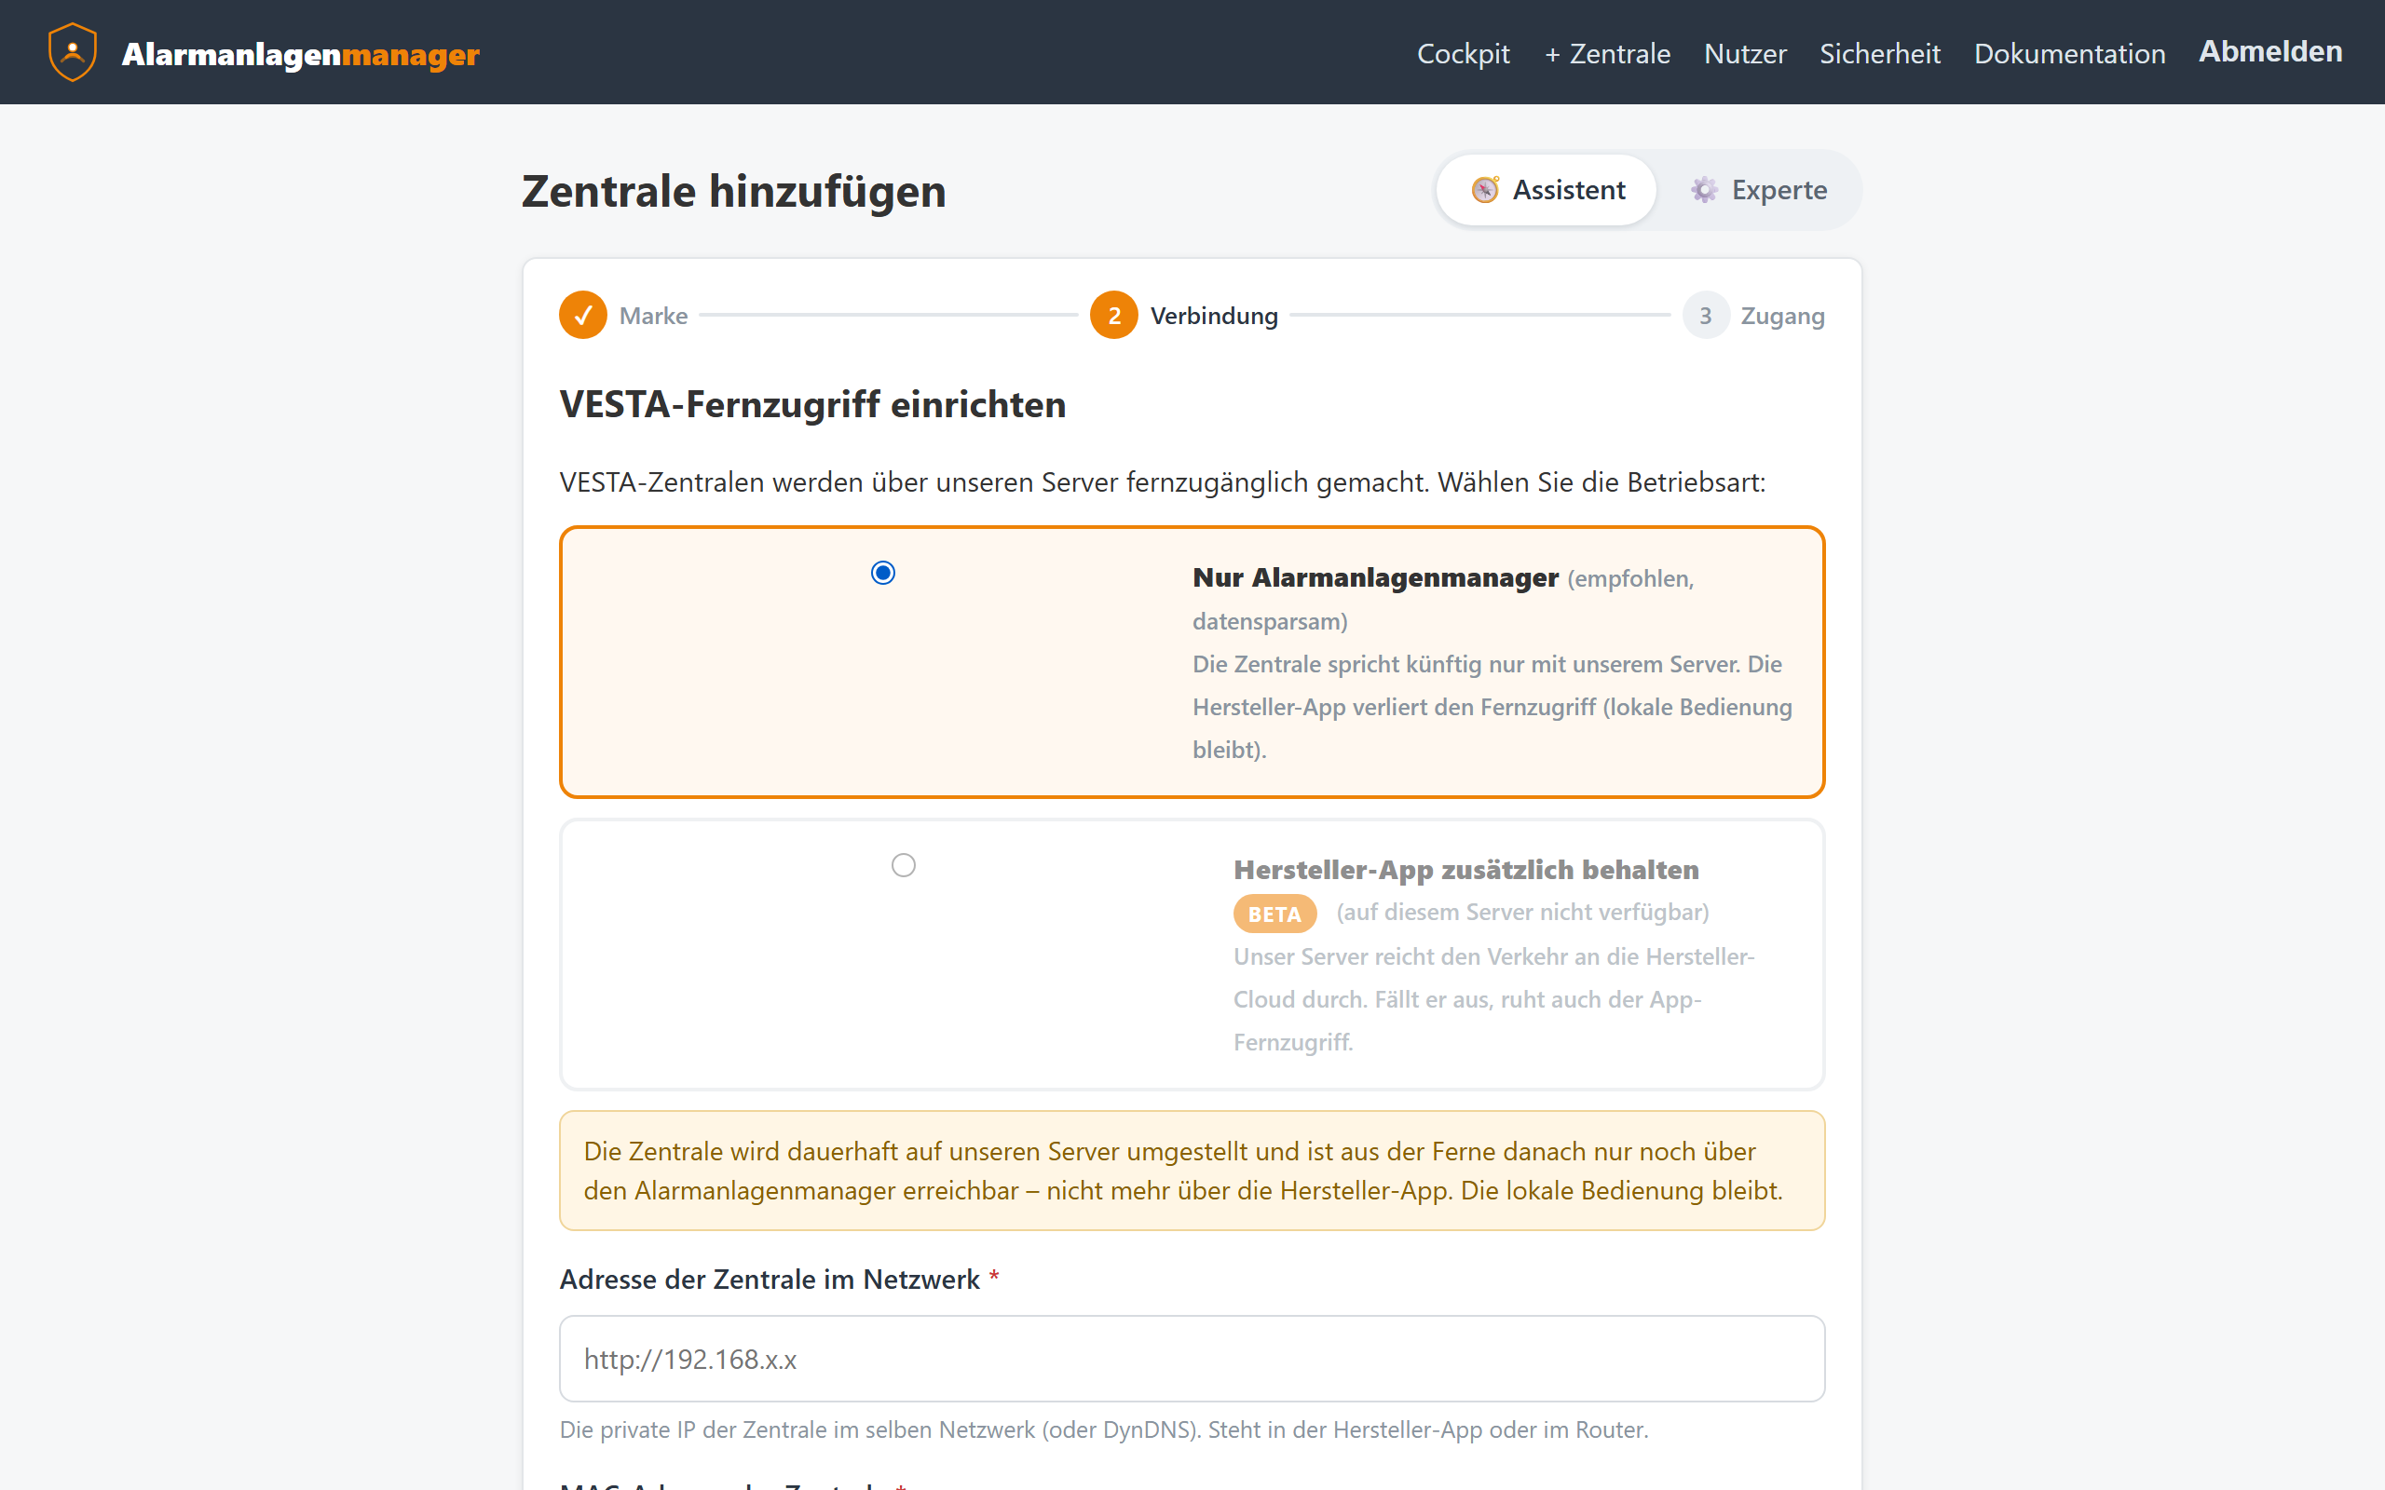Open the Dokumentation link
Screen dimensions: 2385x1490
[2069, 53]
